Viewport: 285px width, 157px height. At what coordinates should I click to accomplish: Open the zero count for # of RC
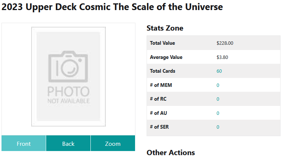point(218,99)
